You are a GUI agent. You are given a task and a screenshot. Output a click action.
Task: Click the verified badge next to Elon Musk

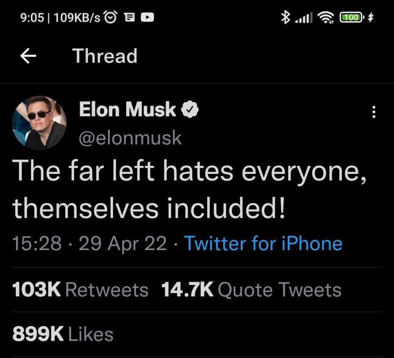point(190,110)
